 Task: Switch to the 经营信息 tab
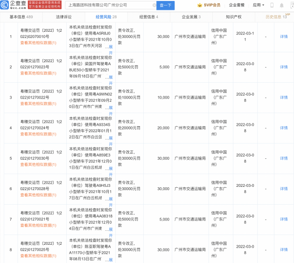pyautogui.click(x=149, y=17)
